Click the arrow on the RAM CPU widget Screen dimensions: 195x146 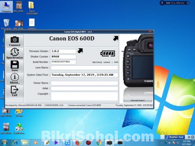pyautogui.click(x=188, y=3)
